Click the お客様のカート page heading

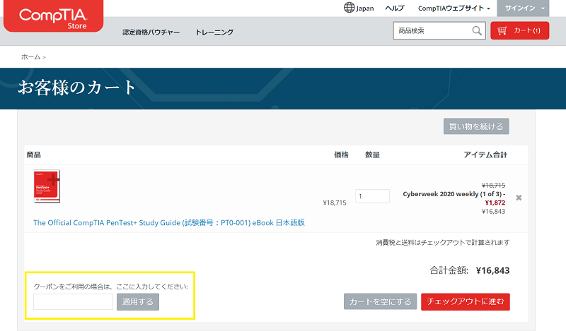77,88
